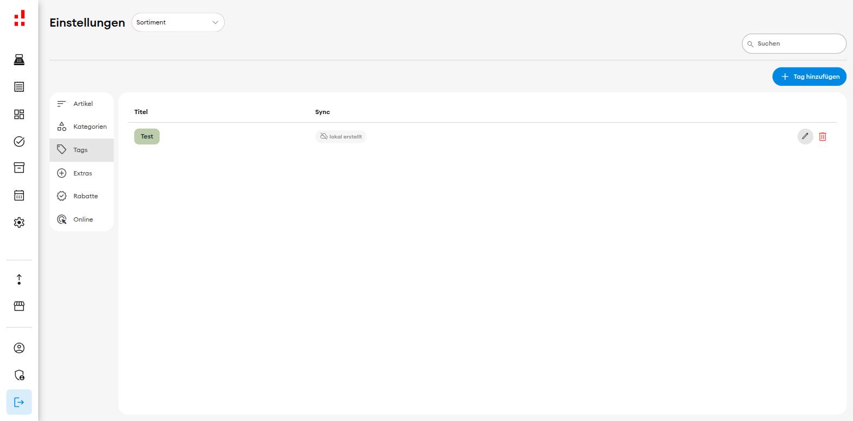Open the Online menu item

click(x=82, y=219)
